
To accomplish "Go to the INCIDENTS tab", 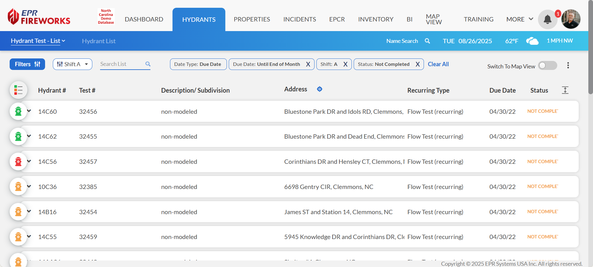I will (x=299, y=19).
